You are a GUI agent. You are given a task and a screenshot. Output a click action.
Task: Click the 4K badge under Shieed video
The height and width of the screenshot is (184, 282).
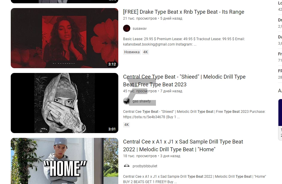127,125
